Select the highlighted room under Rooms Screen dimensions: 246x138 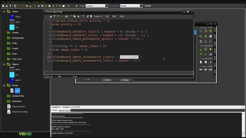(17, 90)
